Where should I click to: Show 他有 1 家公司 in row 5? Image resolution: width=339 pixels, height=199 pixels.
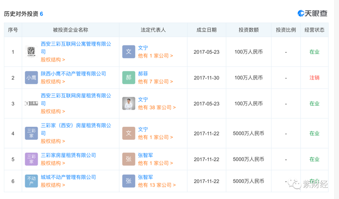[x=155, y=163]
